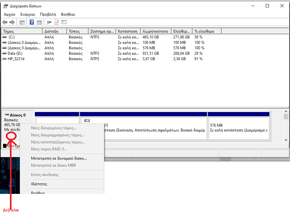Select the Data (D:) volume row
The width and height of the screenshot is (290, 215).
click(x=111, y=53)
